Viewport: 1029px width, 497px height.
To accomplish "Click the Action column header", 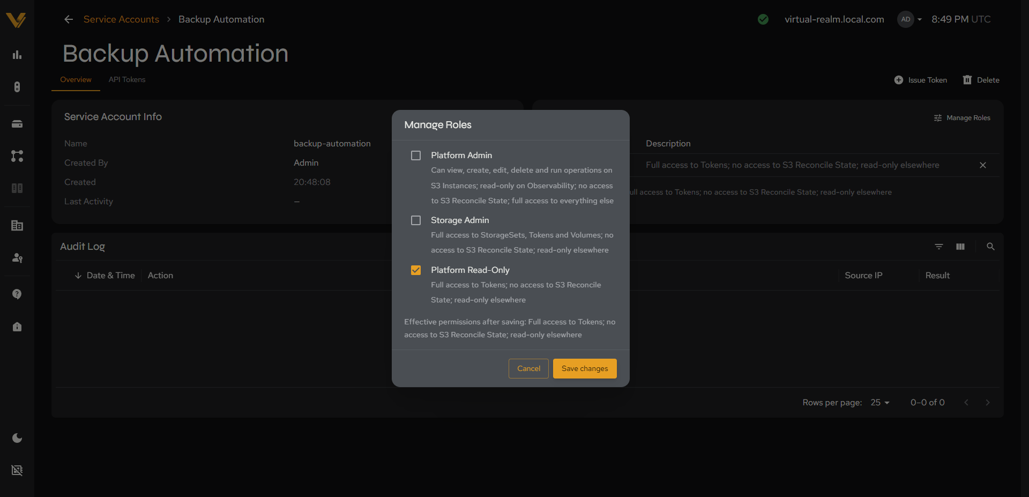I will coord(160,276).
